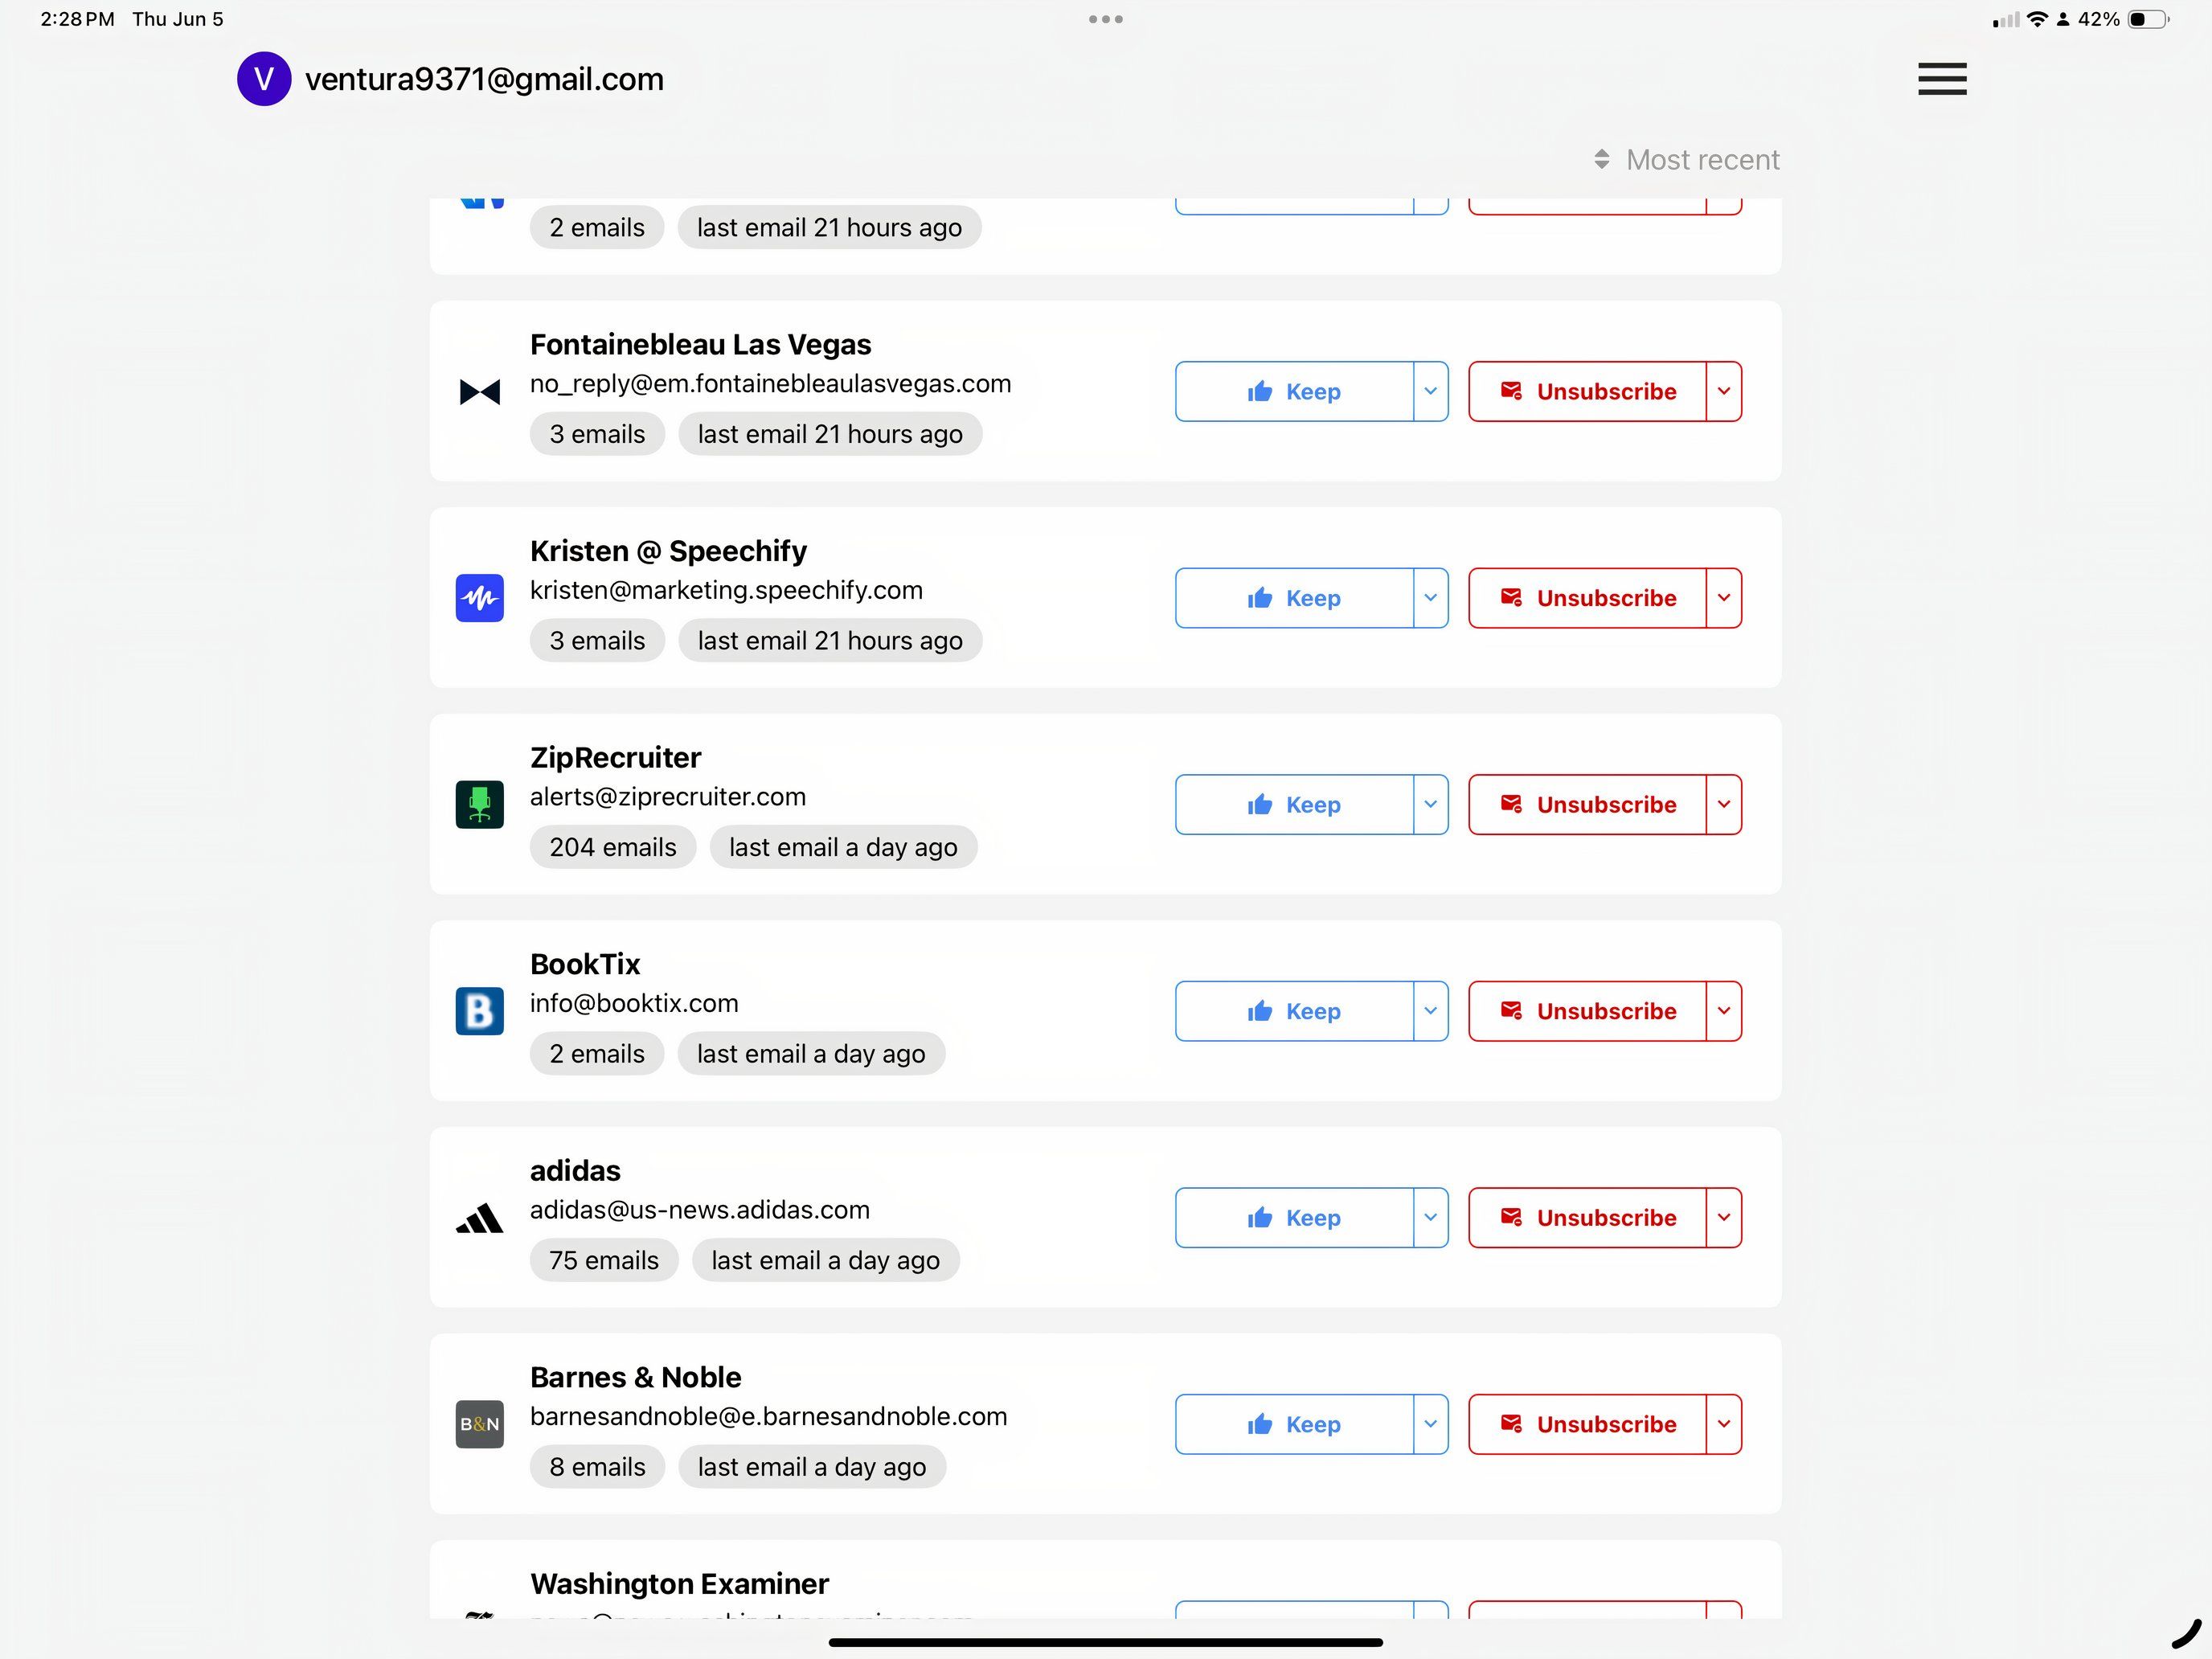The image size is (2212, 1659).
Task: Select the BookTix logo icon
Action: [x=479, y=1011]
